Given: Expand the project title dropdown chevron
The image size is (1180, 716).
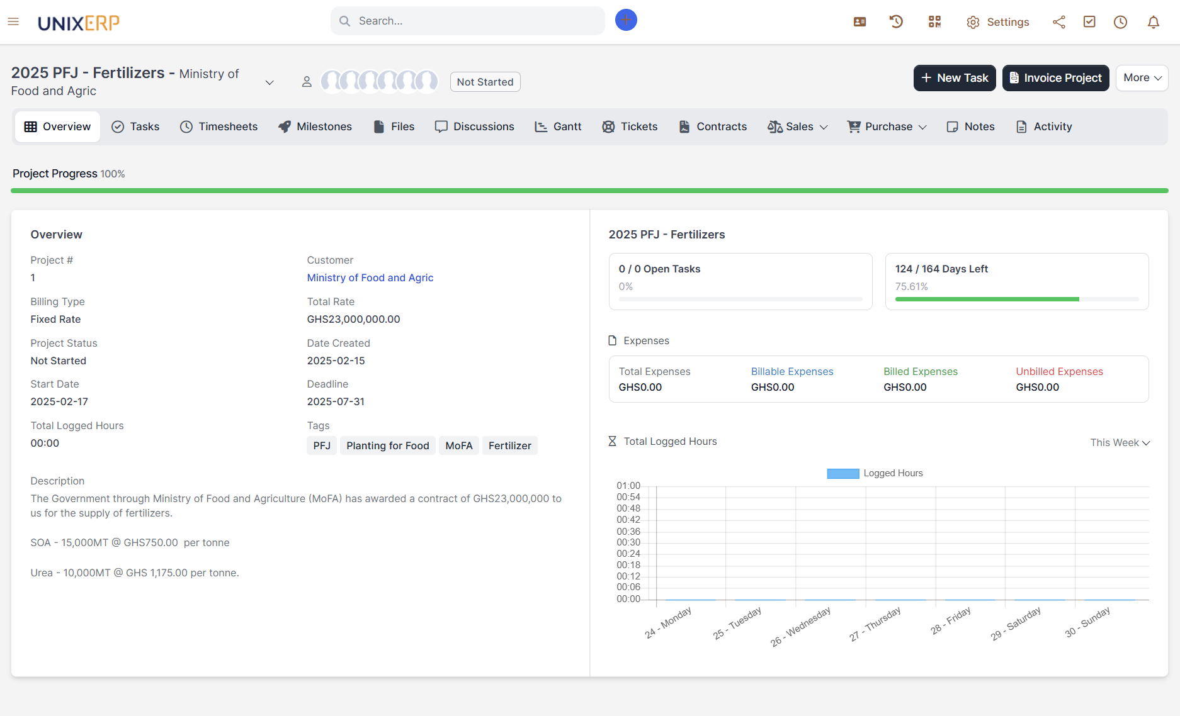Looking at the screenshot, I should coord(269,82).
